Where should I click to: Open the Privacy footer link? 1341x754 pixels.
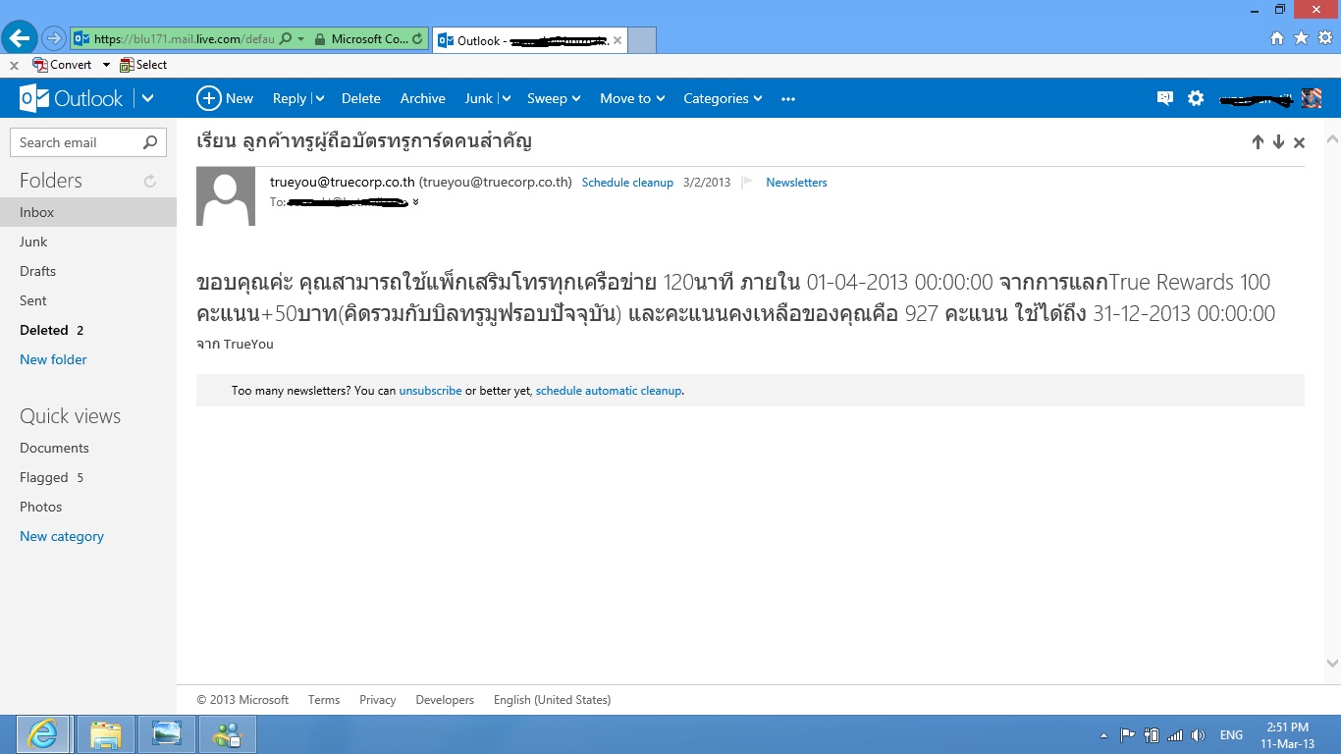click(378, 700)
